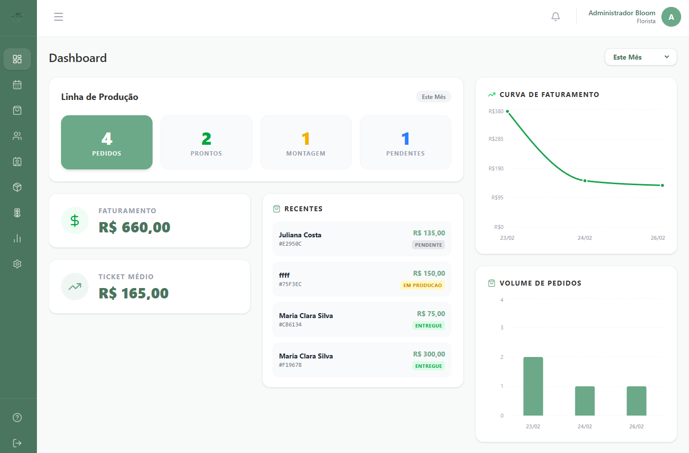Click the notification bell icon
689x453 pixels.
coord(556,17)
